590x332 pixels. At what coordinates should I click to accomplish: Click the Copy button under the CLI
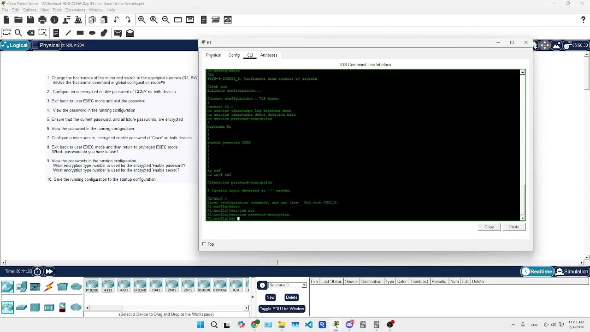coord(489,227)
